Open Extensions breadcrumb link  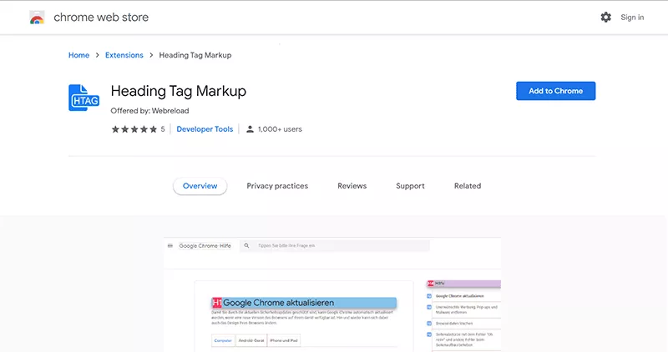tap(124, 55)
